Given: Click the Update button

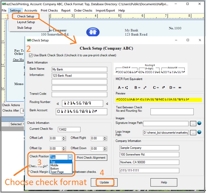Looking at the screenshot, I should pyautogui.click(x=104, y=182).
